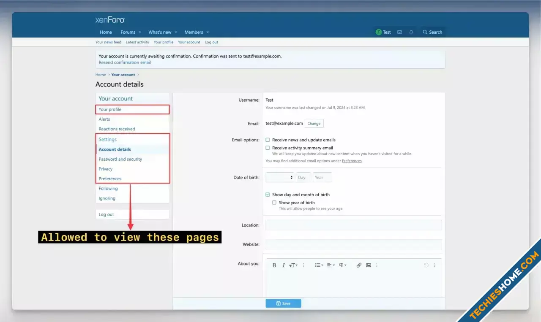Click the xenForo logo
Screen dimensions: 541x322
(110, 20)
